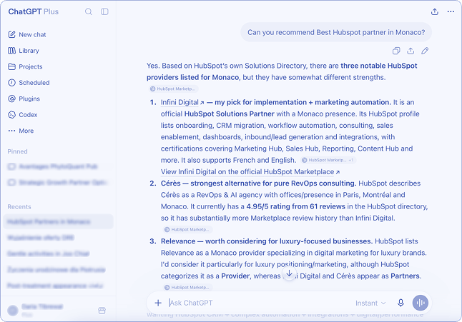Click the ChatGPT Plus title

point(34,11)
